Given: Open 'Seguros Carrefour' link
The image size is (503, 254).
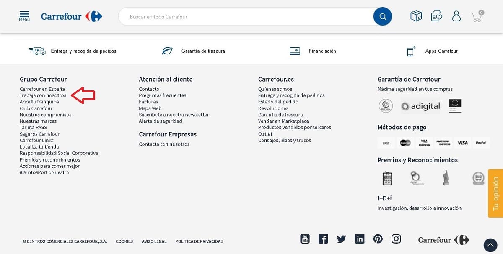Looking at the screenshot, I should (x=40, y=134).
